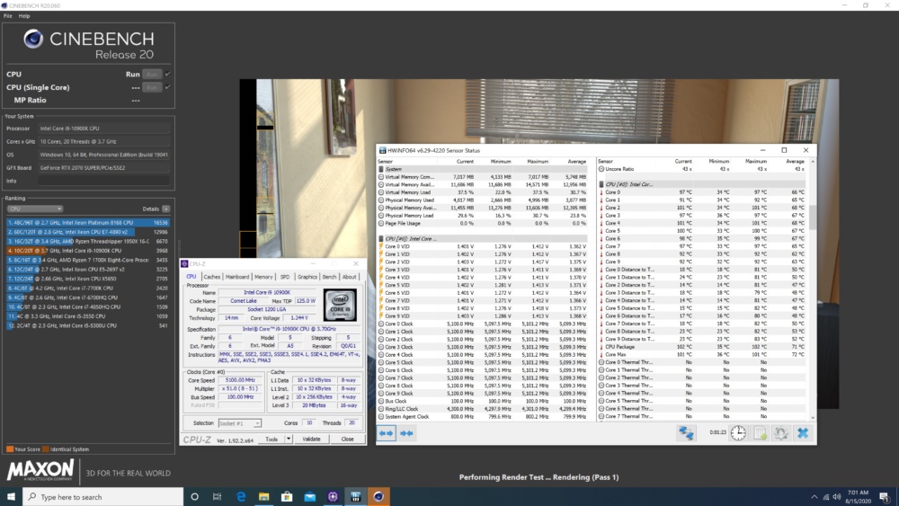Viewport: 899px width, 506px height.
Task: Click the taskbar search box
Action: [x=103, y=497]
